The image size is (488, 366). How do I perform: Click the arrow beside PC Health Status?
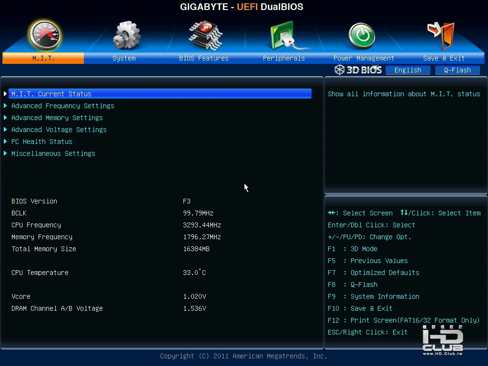pos(5,142)
